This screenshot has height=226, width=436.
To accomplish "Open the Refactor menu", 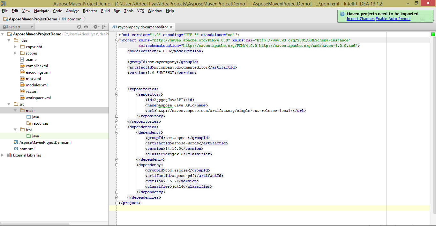I will point(90,11).
